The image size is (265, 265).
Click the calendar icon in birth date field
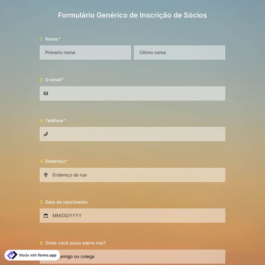coord(46,216)
